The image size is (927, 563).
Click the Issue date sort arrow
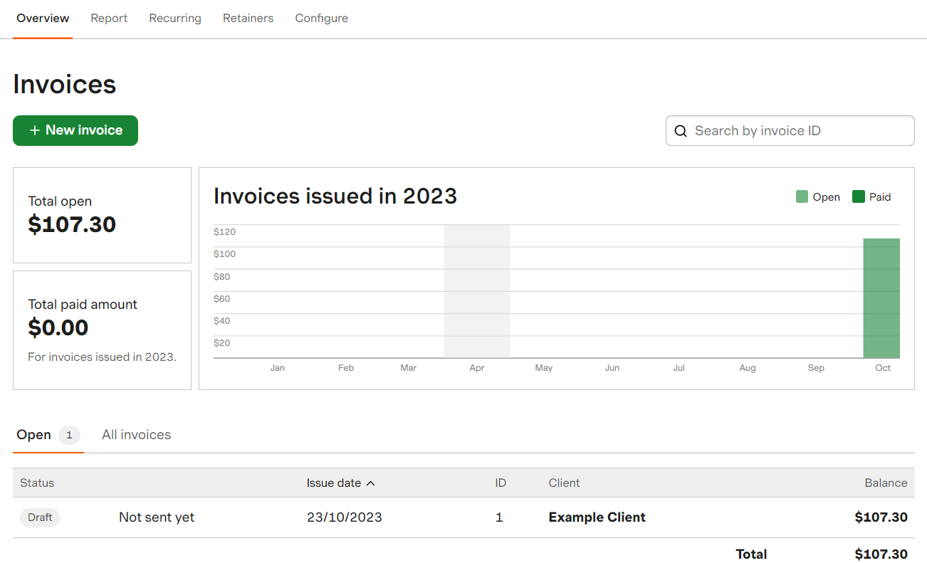click(370, 483)
